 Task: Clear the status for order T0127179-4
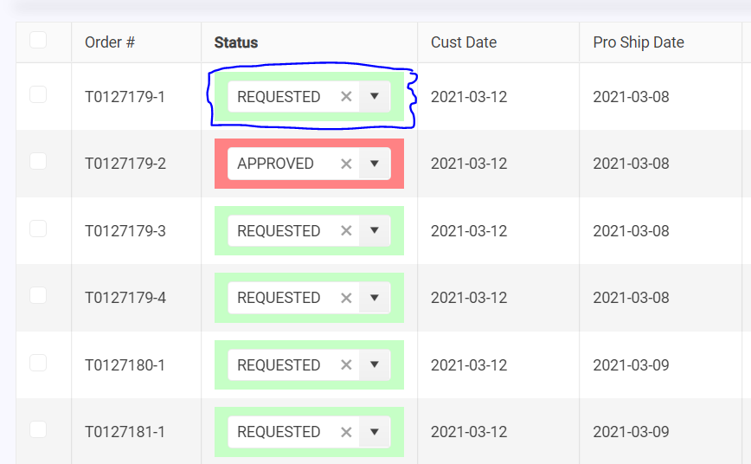click(x=346, y=298)
